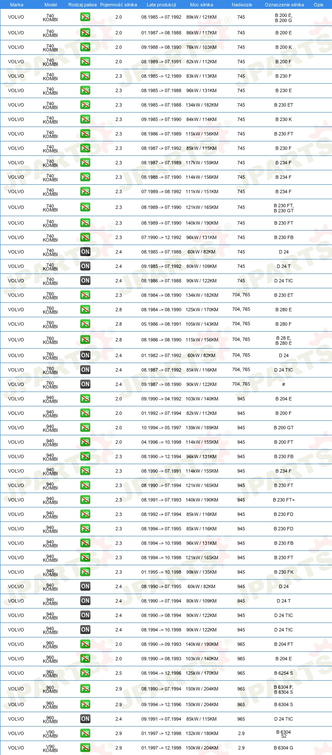Click VOLVO in the B 200 K row
The image size is (332, 755).
16,47
